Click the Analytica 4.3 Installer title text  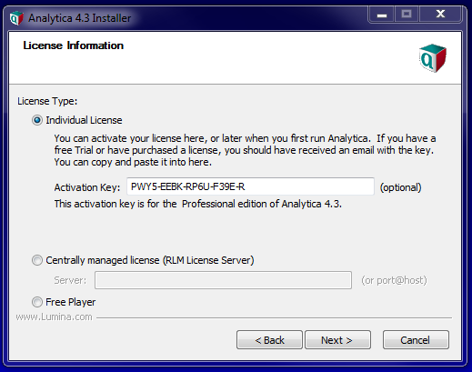point(80,18)
